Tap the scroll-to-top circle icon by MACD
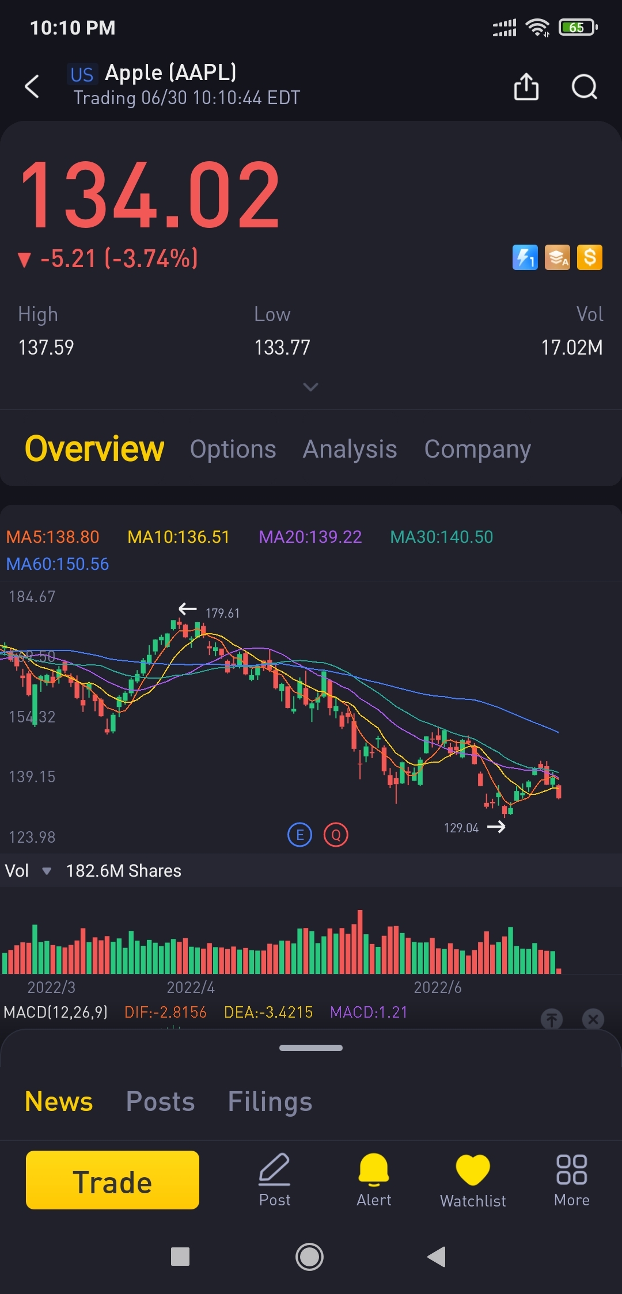The image size is (622, 1294). (x=552, y=1019)
